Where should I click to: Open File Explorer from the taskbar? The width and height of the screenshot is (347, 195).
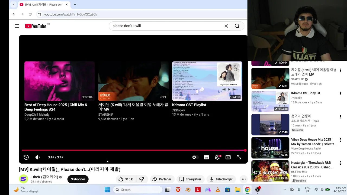pos(237,190)
